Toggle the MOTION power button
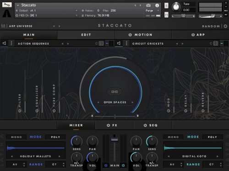Screen dimensions: 229x171 [130, 35]
